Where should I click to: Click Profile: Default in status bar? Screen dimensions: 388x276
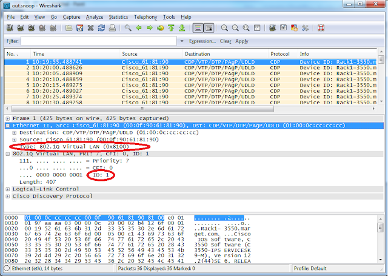point(310,268)
